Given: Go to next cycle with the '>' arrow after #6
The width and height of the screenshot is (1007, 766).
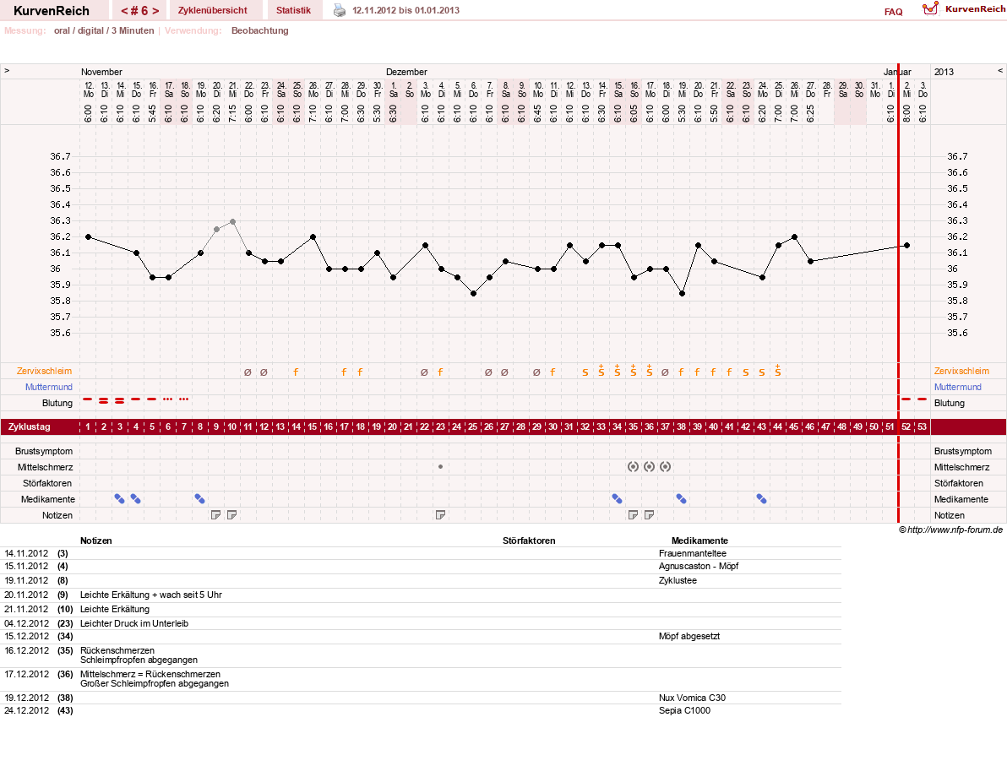Looking at the screenshot, I should tap(155, 11).
